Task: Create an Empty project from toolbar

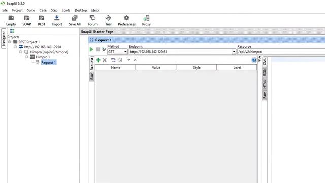Action: 11,20
